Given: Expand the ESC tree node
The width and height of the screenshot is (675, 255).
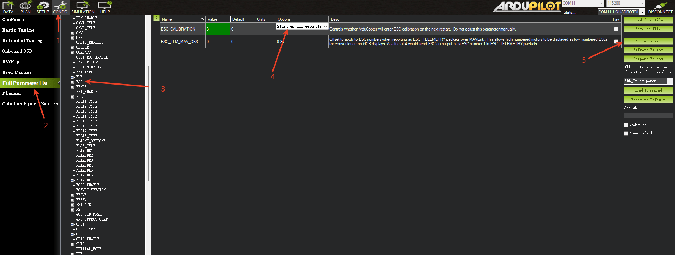Looking at the screenshot, I should [x=72, y=82].
